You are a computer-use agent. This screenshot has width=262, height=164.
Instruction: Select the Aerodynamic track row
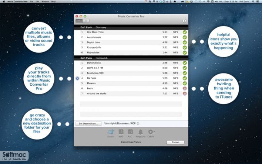tap(131, 37)
